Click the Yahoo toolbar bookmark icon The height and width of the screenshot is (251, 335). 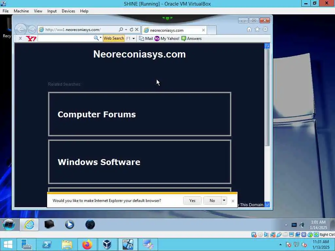tap(128, 39)
